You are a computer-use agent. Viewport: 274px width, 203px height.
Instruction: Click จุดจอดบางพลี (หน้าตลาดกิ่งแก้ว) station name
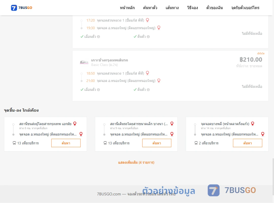pos(225,124)
